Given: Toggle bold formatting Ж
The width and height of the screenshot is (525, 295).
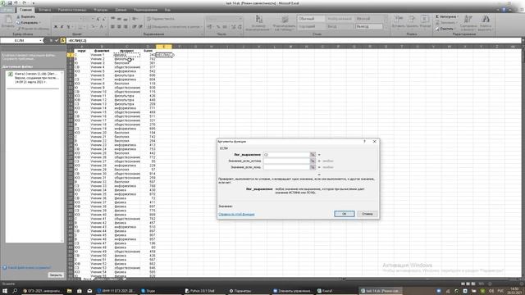Looking at the screenshot, I should [x=56, y=26].
